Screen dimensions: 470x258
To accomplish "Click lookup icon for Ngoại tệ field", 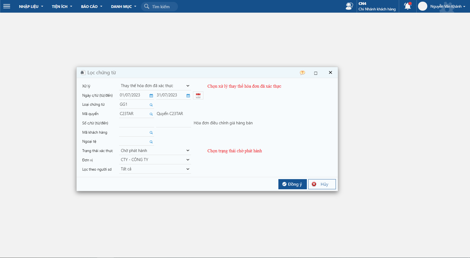I will click(151, 142).
